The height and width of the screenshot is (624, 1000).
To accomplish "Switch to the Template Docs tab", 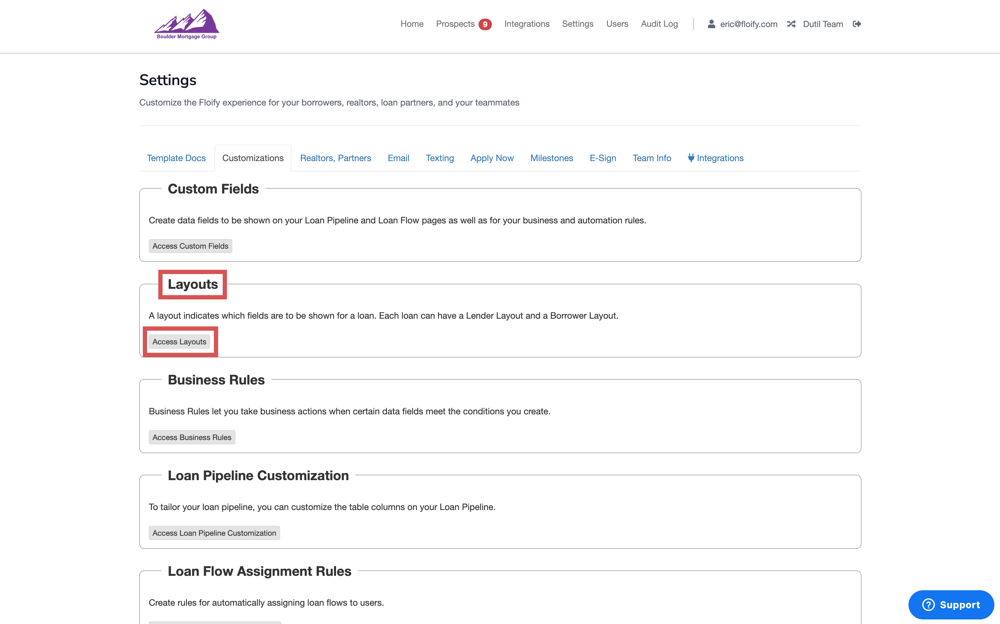I will (x=176, y=158).
